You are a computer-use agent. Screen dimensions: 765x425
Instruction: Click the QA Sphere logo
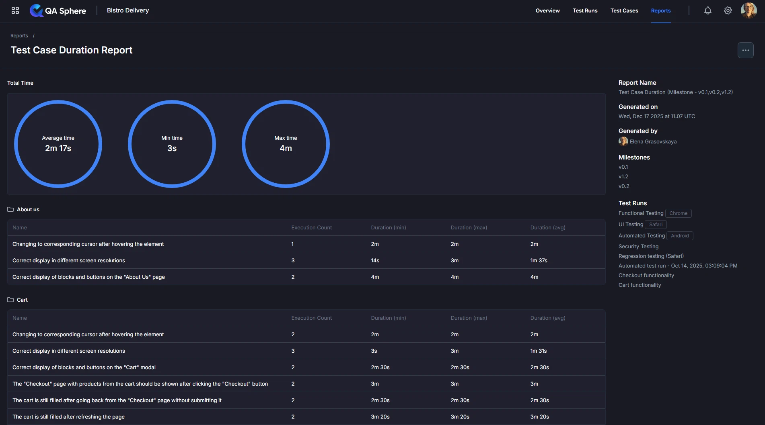click(58, 11)
